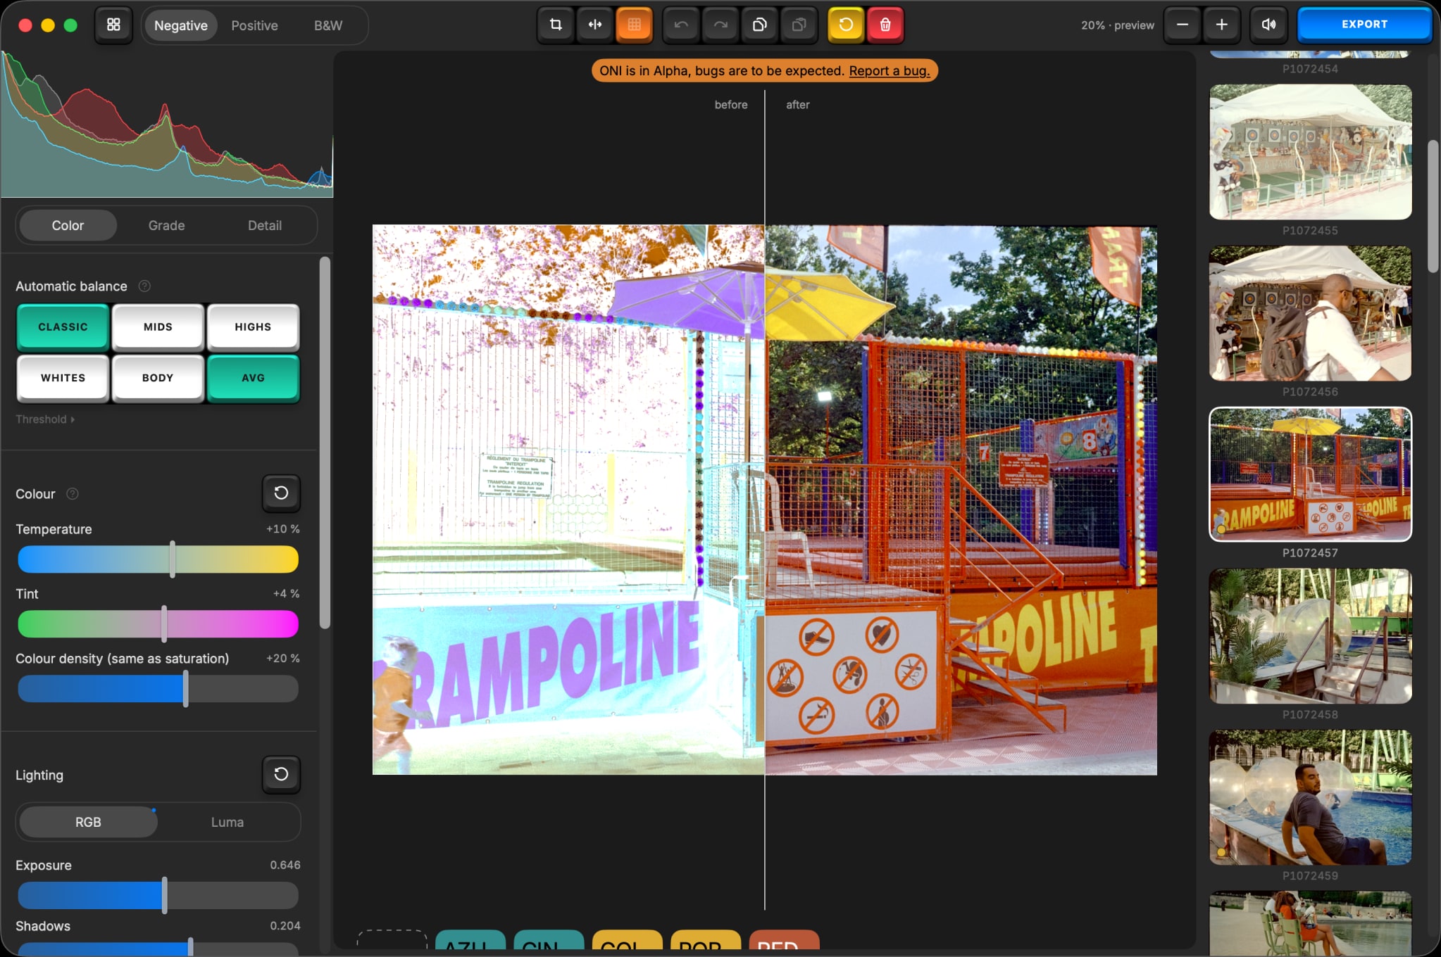Click the Temperature slider track
The image size is (1441, 957).
pos(158,559)
